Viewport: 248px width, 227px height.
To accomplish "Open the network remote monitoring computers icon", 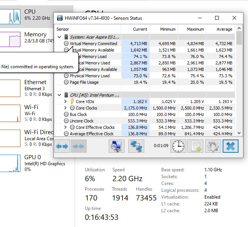I will [x=136, y=146].
